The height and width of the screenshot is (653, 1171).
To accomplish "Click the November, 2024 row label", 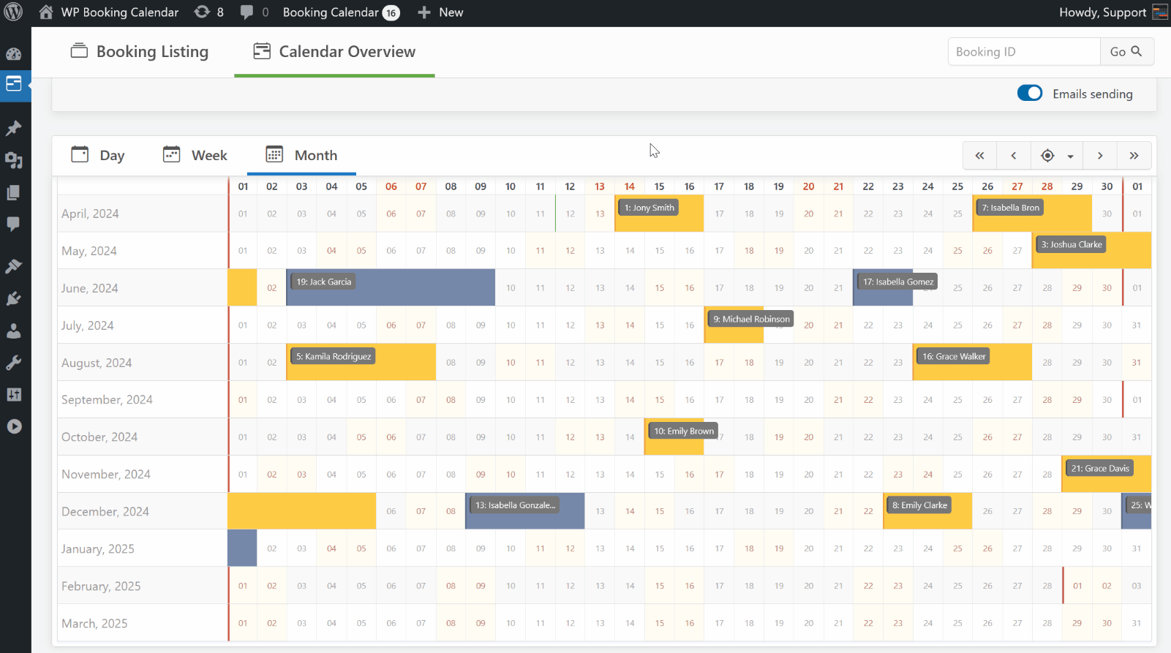I will [106, 474].
